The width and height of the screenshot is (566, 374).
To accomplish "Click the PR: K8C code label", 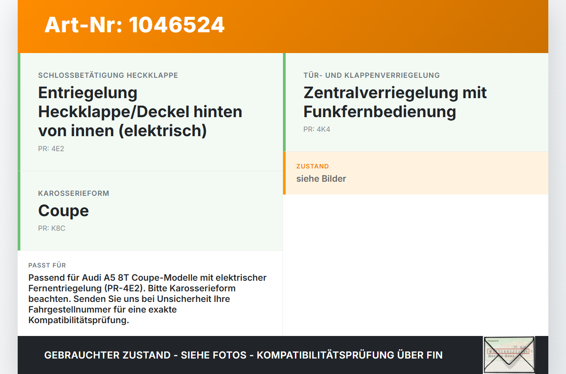I will [52, 228].
